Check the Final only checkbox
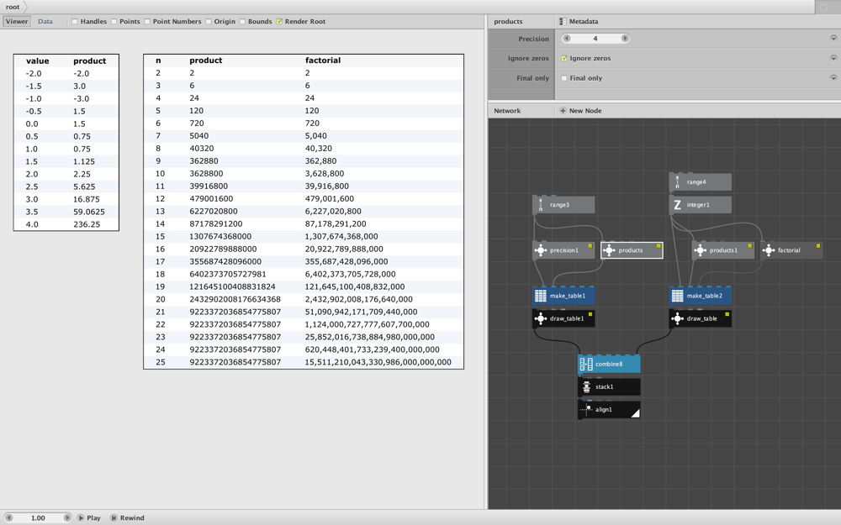The width and height of the screenshot is (841, 525). [564, 78]
